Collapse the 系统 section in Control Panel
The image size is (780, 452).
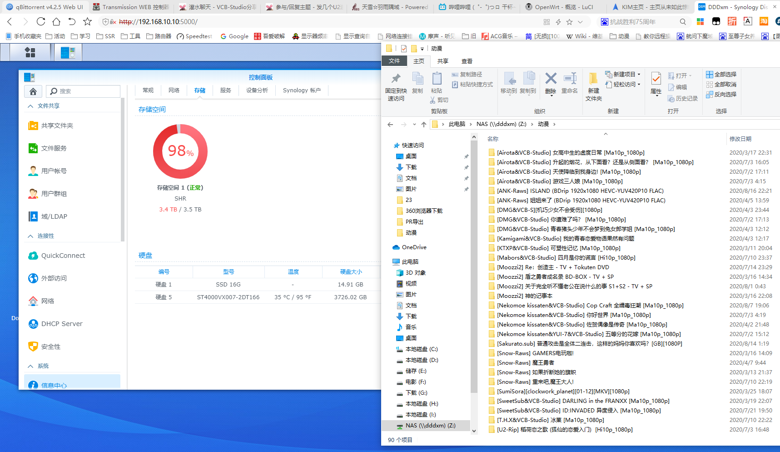30,366
